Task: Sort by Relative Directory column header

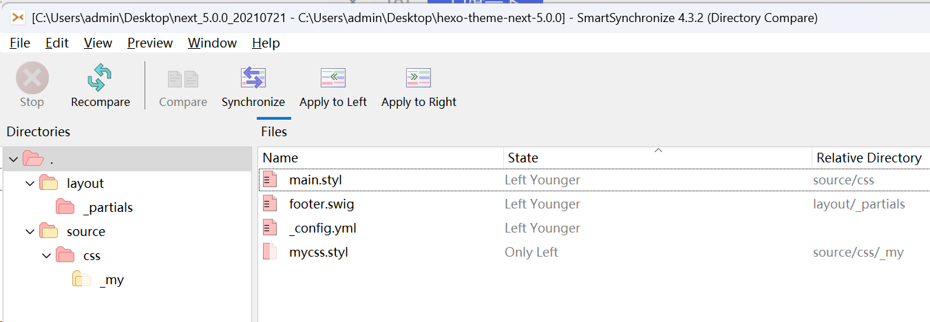Action: tap(871, 158)
